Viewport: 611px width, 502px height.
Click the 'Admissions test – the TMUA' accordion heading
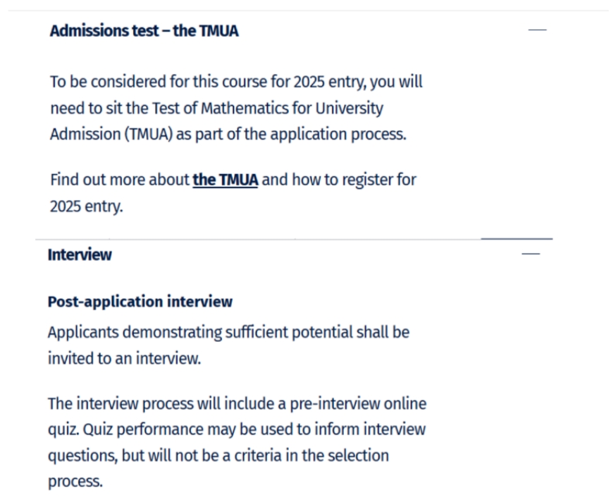coord(144,31)
